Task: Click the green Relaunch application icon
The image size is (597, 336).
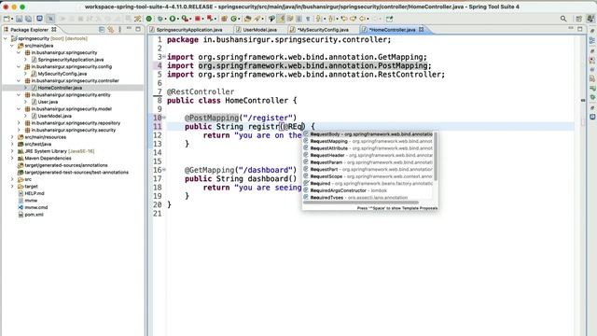Action: (149, 19)
